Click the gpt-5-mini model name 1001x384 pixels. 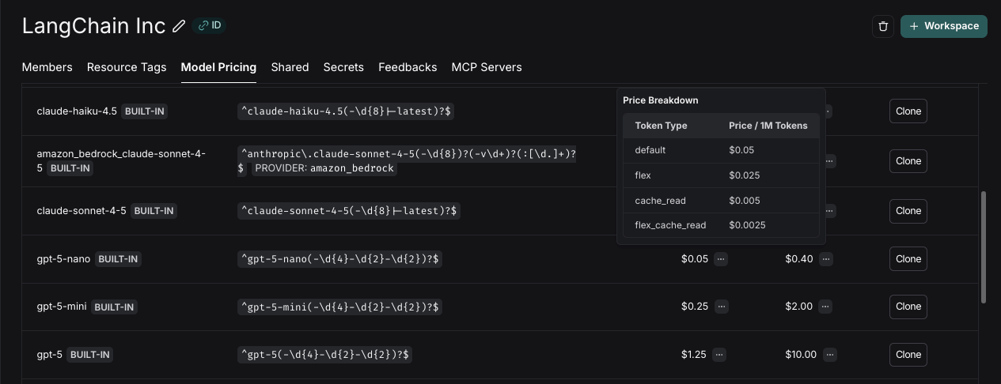pyautogui.click(x=62, y=307)
